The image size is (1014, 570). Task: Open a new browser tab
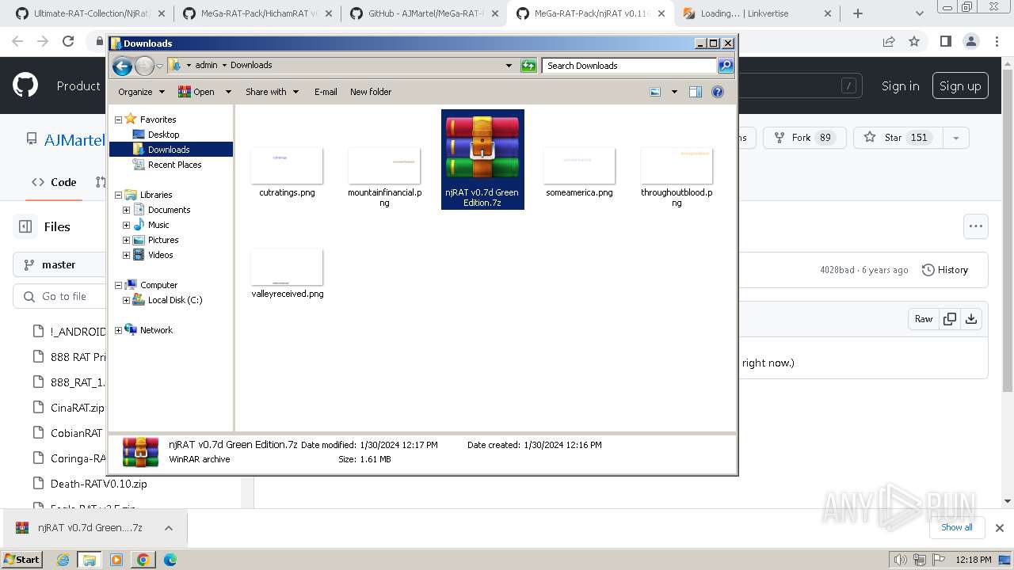pyautogui.click(x=858, y=13)
